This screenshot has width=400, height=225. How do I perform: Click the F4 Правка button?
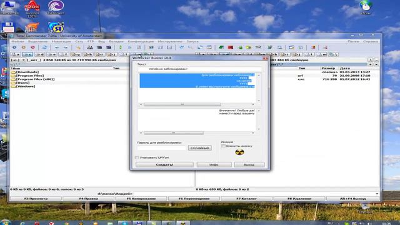pos(89,199)
